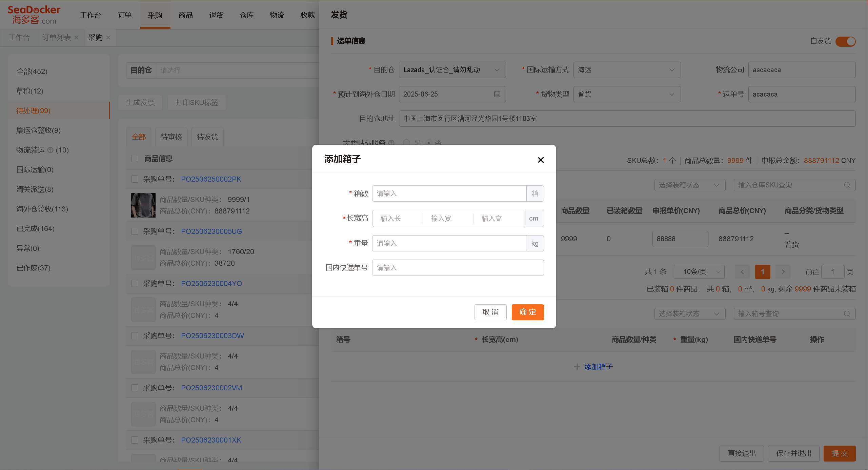Click 取消 in the 添加箱子 dialog

click(490, 312)
